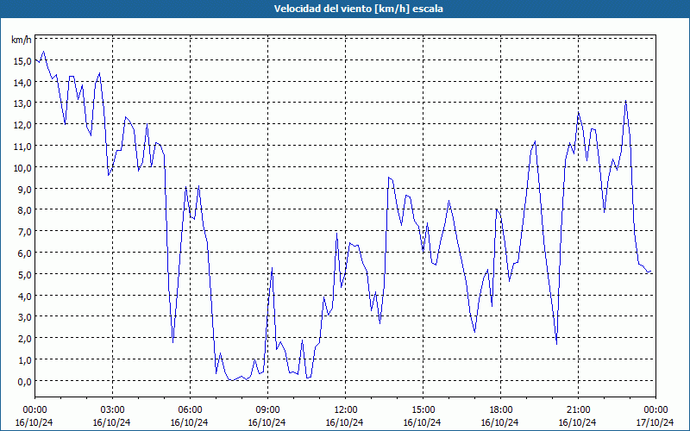Click the 15,0 y-axis value
This screenshot has height=431, width=690.
coord(22,61)
